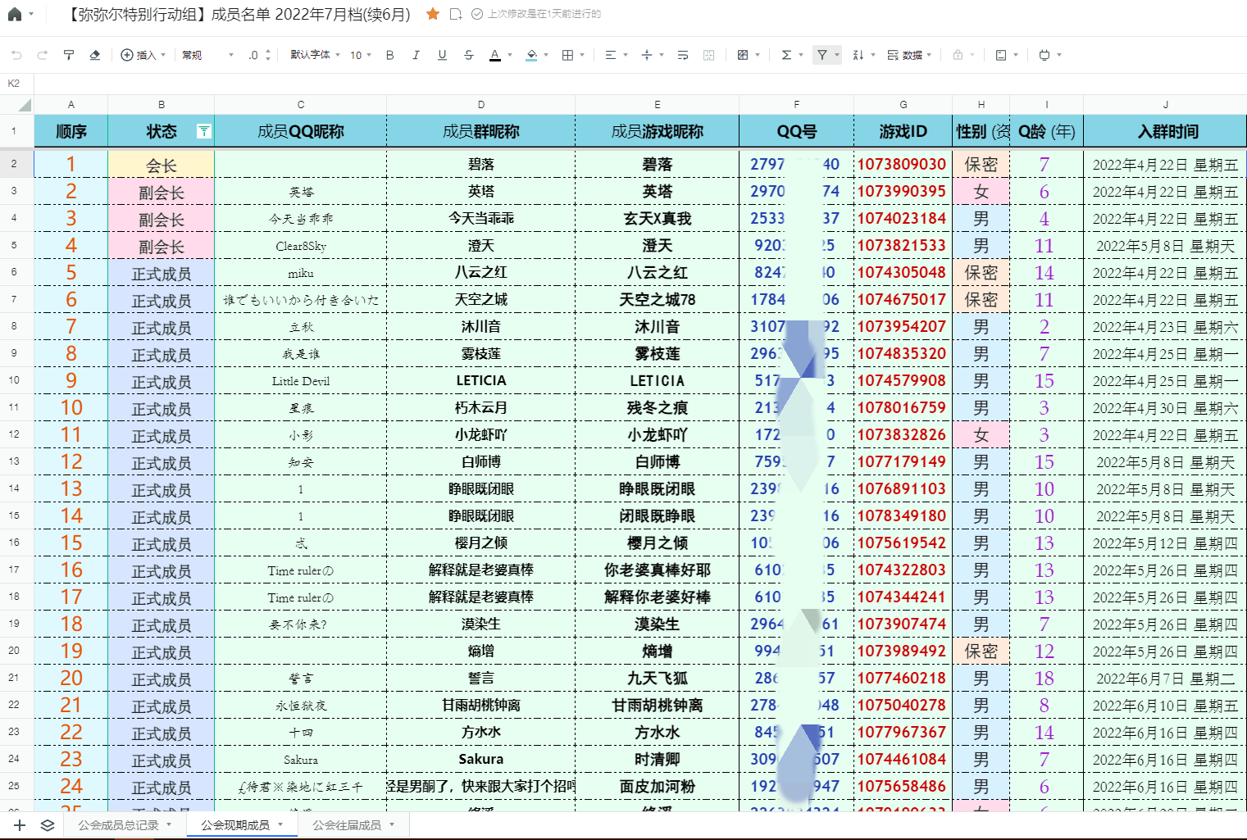Click the Clear8Sky nickname cell
The image size is (1247, 840).
(x=300, y=246)
